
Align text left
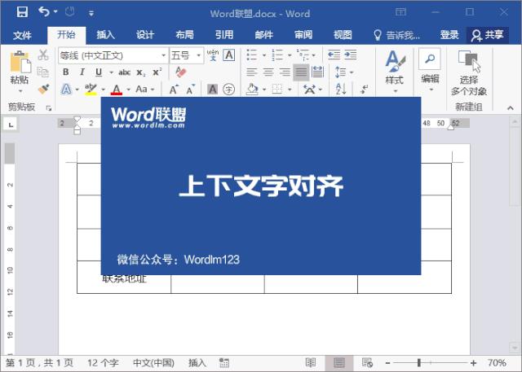[x=252, y=72]
